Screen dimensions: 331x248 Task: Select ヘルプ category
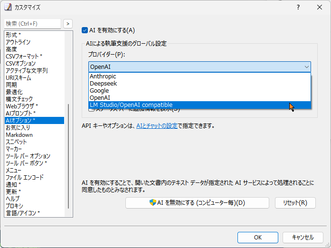[x=34, y=199]
